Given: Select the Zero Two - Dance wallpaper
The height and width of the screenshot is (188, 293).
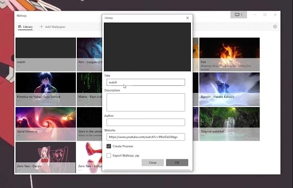Looking at the screenshot, I should click(x=46, y=157).
